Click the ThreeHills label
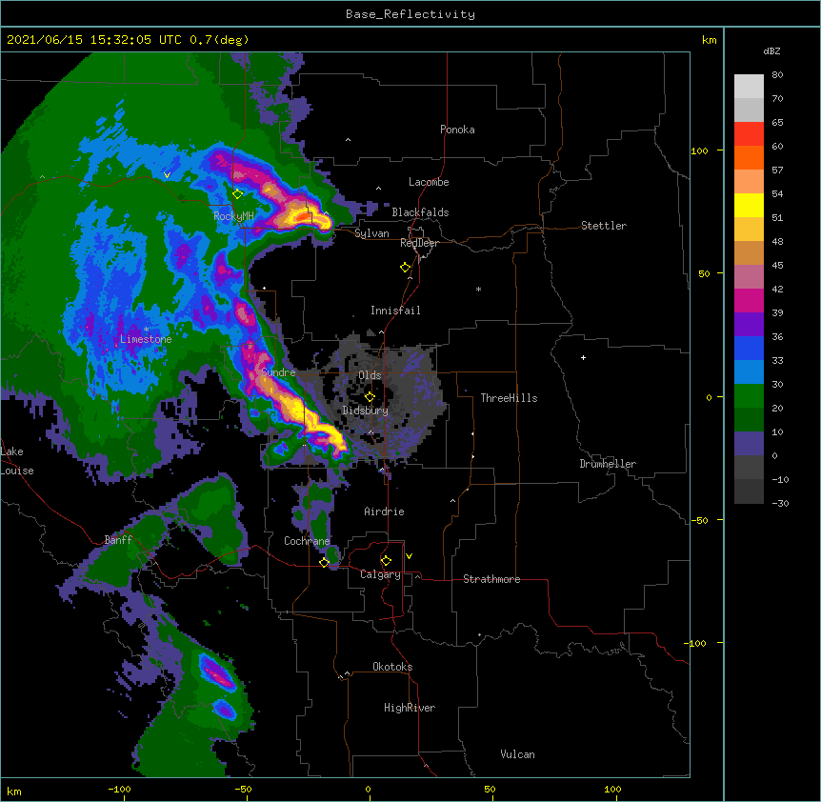The width and height of the screenshot is (821, 802). coord(509,398)
